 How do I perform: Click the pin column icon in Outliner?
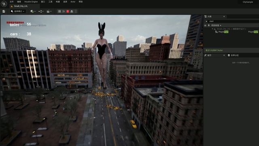pos(209,26)
